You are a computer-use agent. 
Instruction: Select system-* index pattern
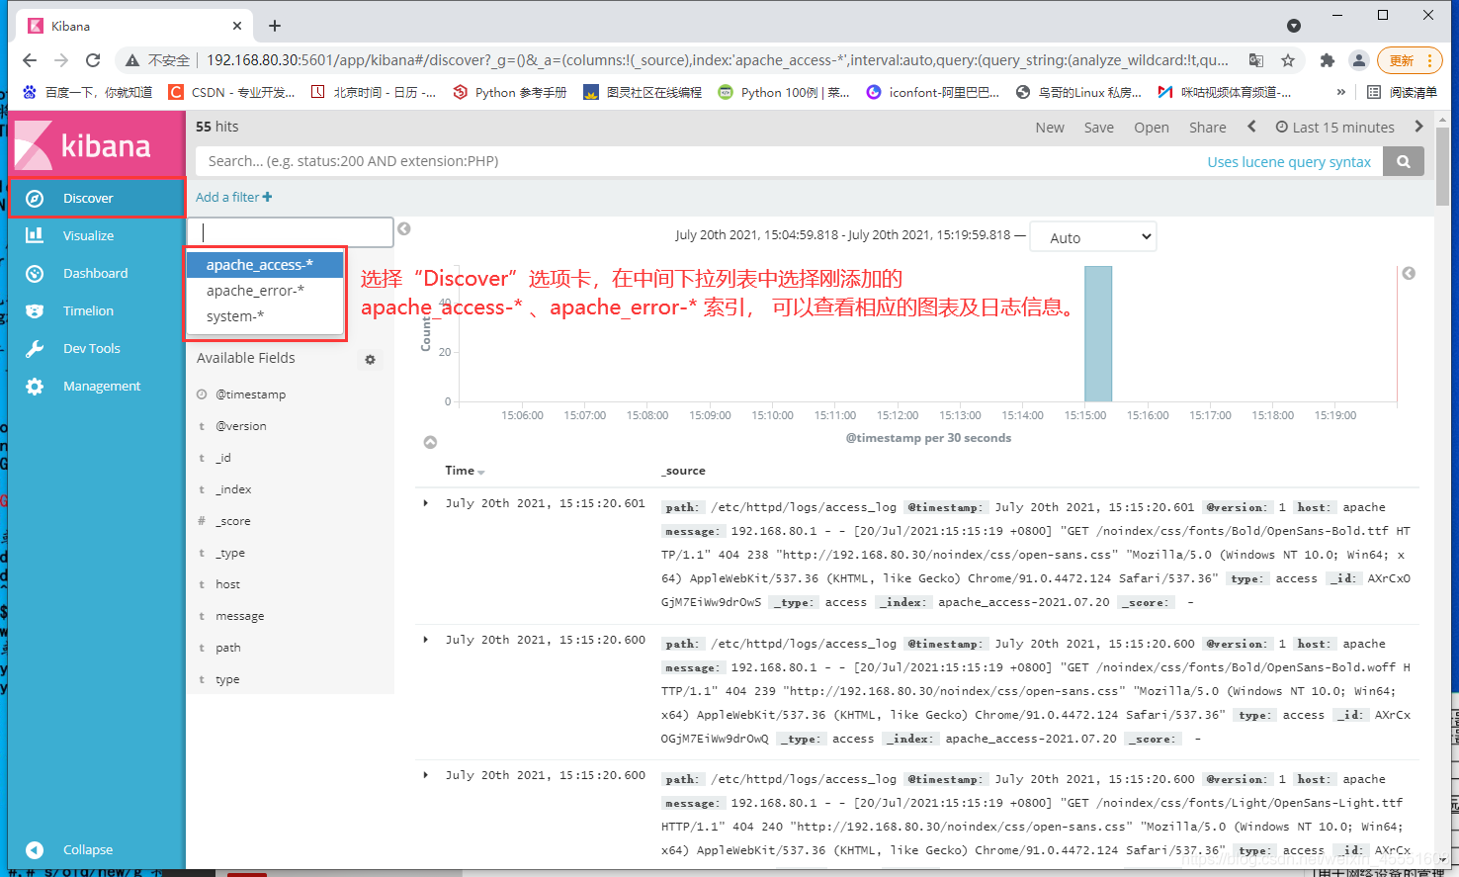(x=265, y=316)
